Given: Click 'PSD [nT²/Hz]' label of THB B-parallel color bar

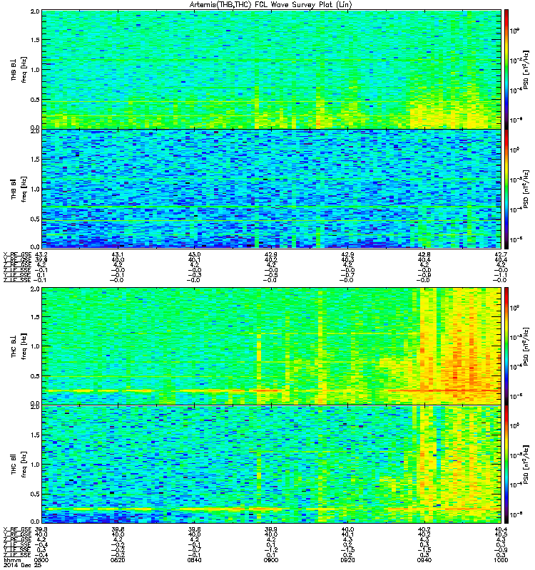Looking at the screenshot, I should (x=526, y=189).
